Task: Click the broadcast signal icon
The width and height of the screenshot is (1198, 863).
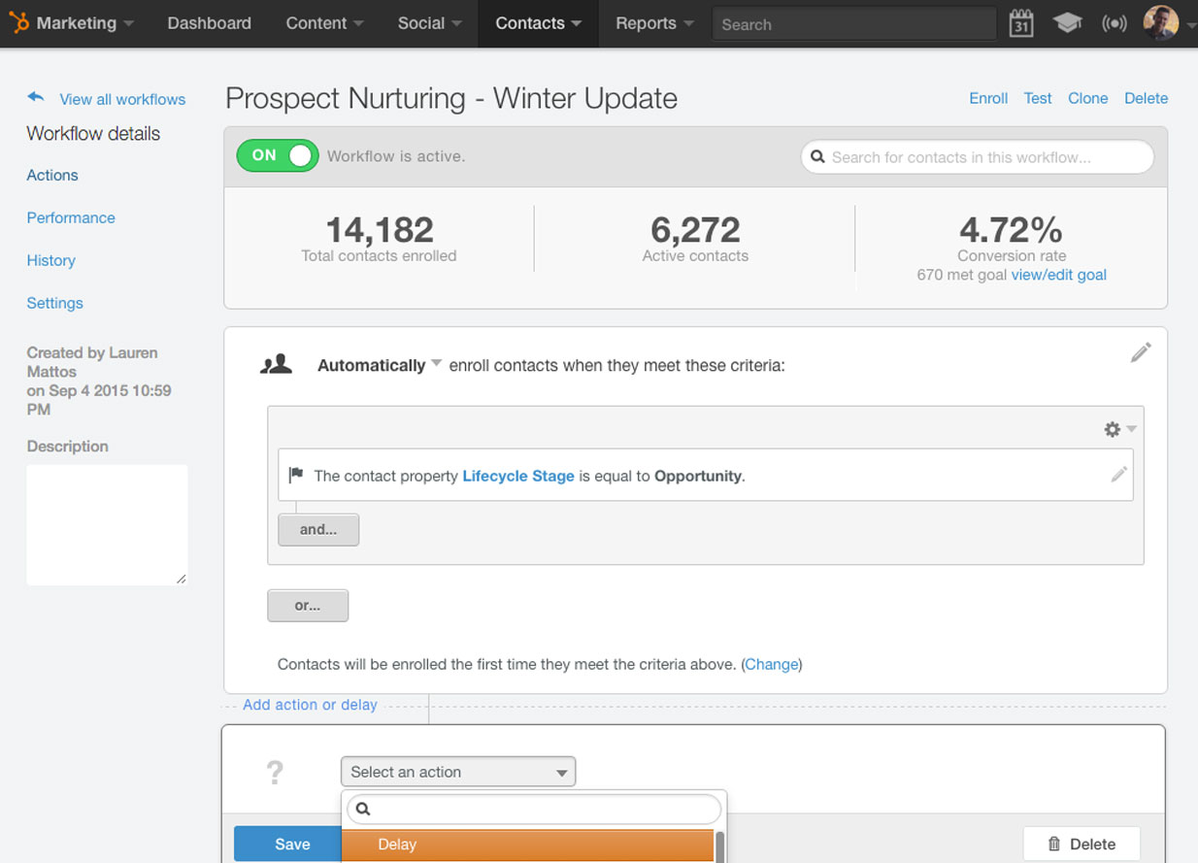Action: tap(1115, 23)
